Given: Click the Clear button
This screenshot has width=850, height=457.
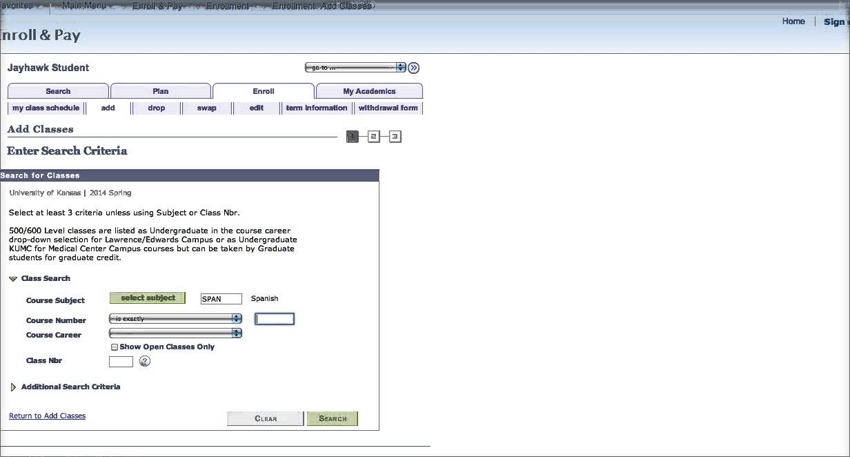Looking at the screenshot, I should (x=266, y=418).
